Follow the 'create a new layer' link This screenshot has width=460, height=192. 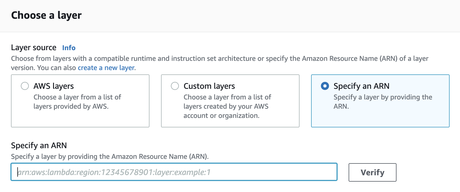click(x=106, y=68)
